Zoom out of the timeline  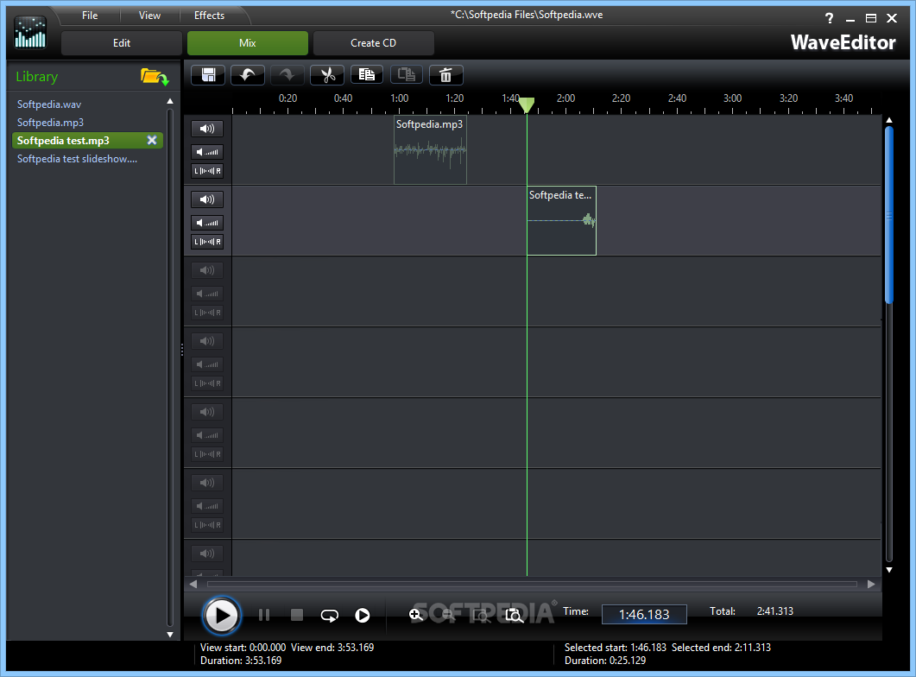coord(449,615)
